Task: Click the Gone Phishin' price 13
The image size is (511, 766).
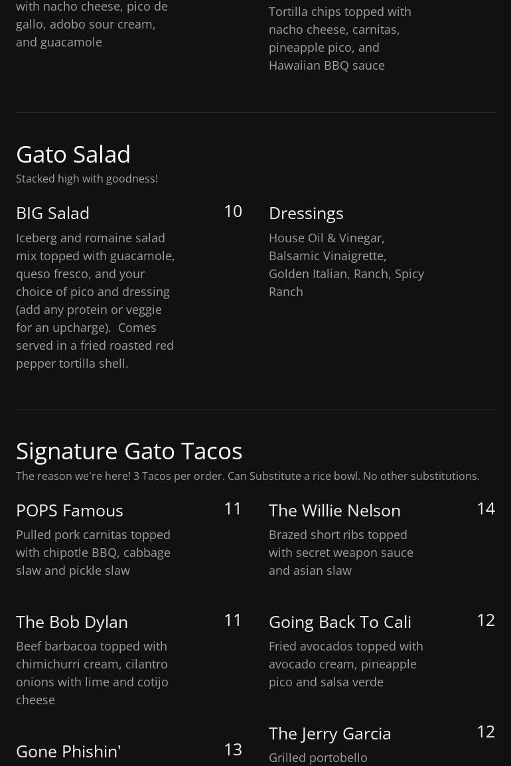Action: click(232, 749)
